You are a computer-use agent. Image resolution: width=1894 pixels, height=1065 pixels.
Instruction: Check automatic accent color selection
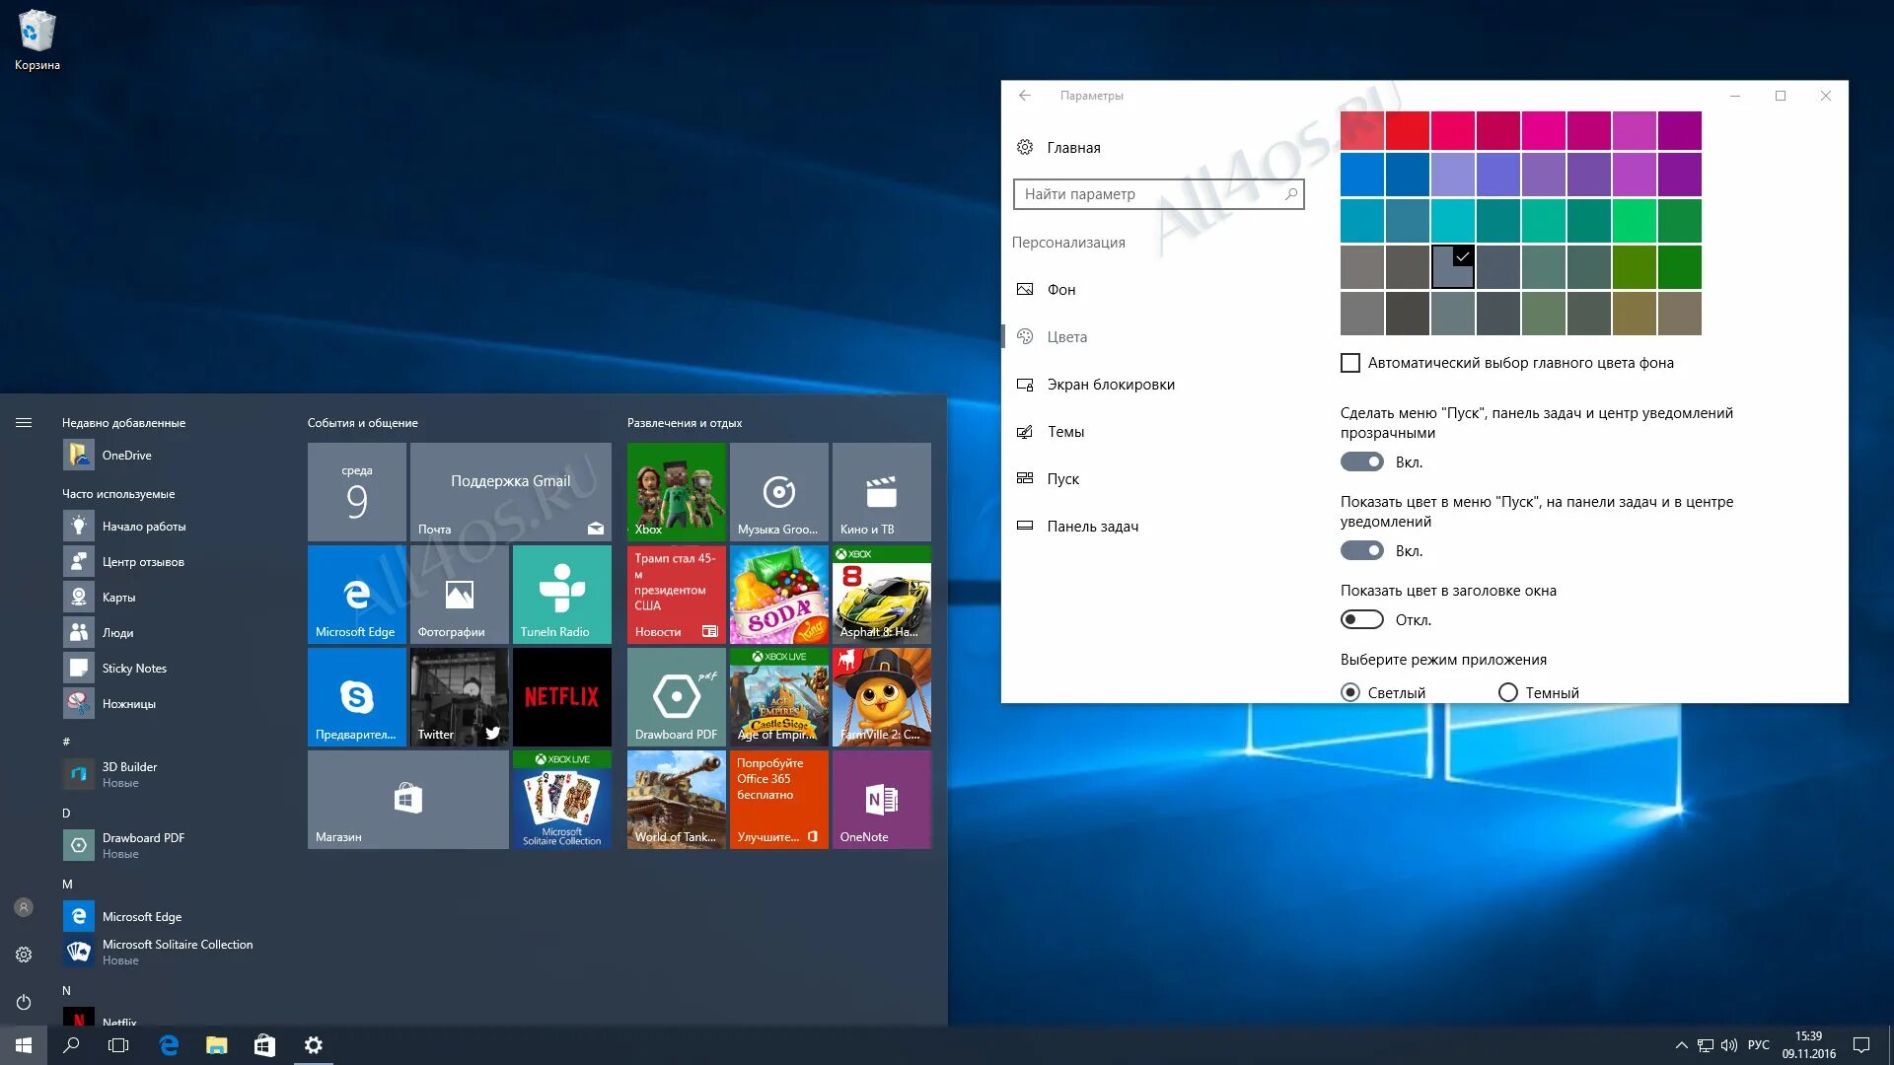pos(1349,363)
